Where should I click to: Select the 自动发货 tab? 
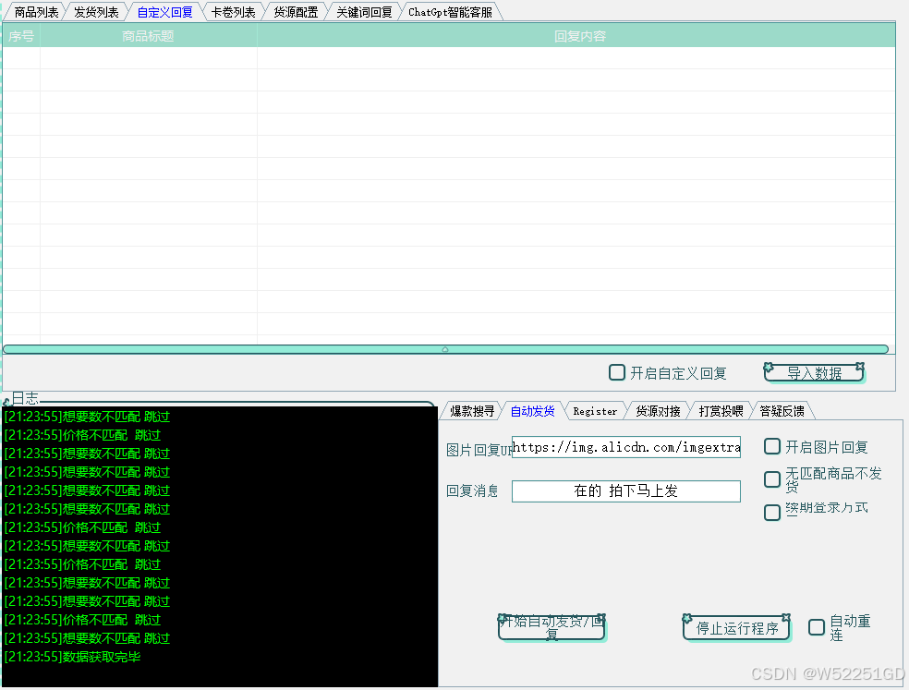tap(532, 411)
